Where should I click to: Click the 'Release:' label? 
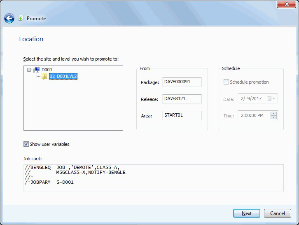point(149,99)
